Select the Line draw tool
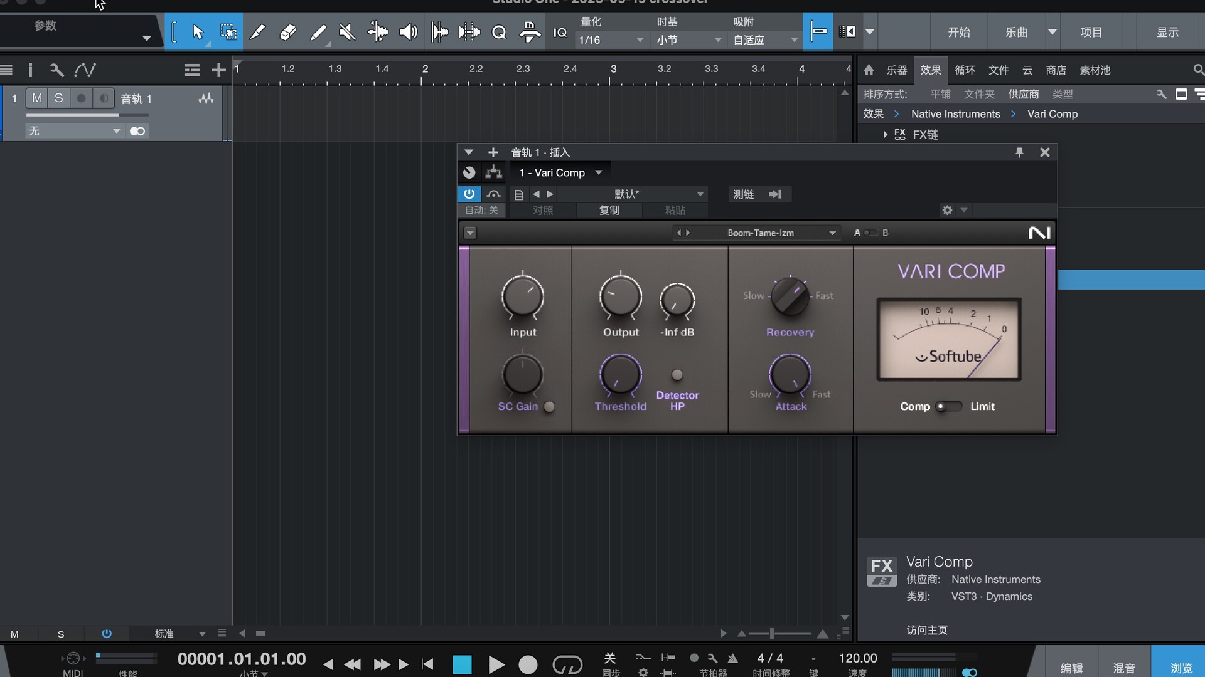 (318, 32)
